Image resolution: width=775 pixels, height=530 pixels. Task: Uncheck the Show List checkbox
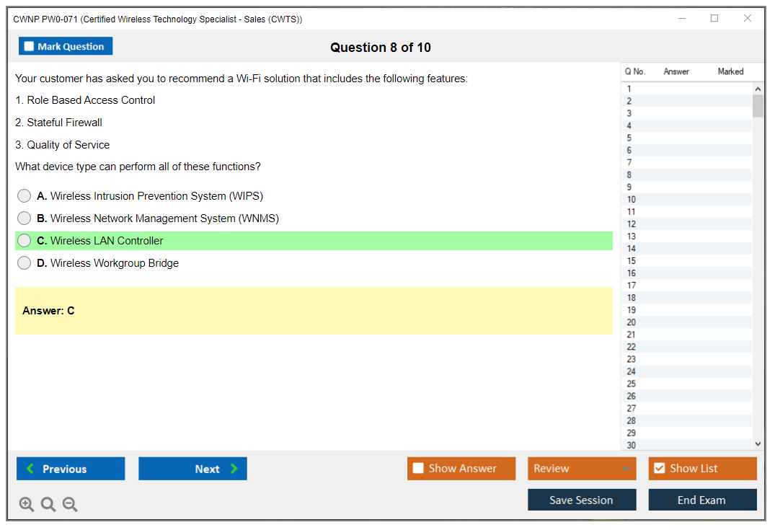pyautogui.click(x=659, y=469)
